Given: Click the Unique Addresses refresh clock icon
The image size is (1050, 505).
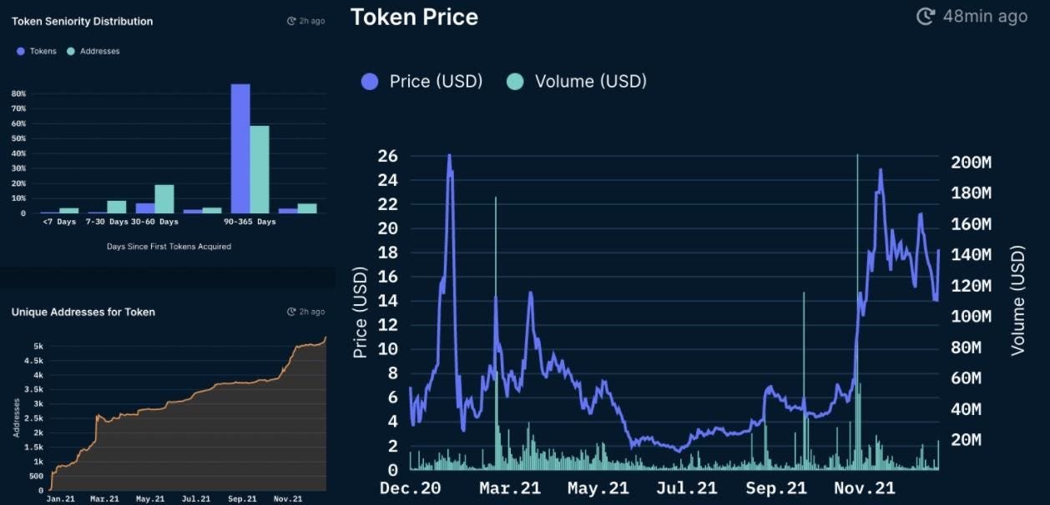Looking at the screenshot, I should [x=291, y=312].
